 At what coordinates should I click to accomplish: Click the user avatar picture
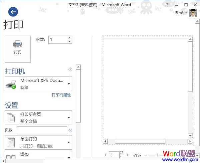(193, 13)
